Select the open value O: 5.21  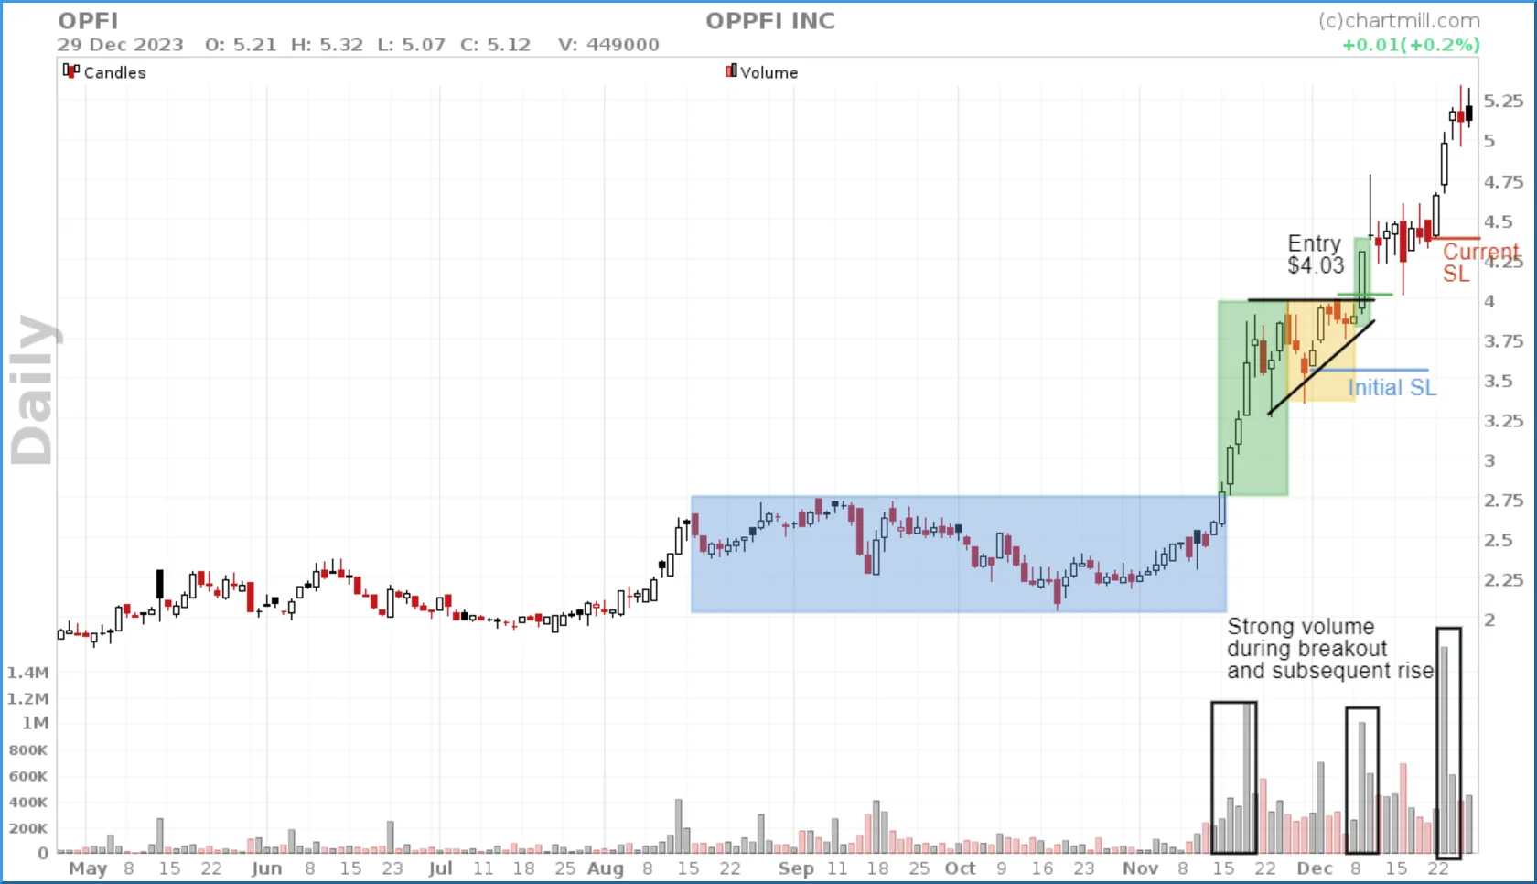tap(241, 45)
